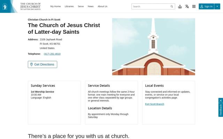Open the apps grid icon
Screen dimensions: 223x139
(x=194, y=7)
